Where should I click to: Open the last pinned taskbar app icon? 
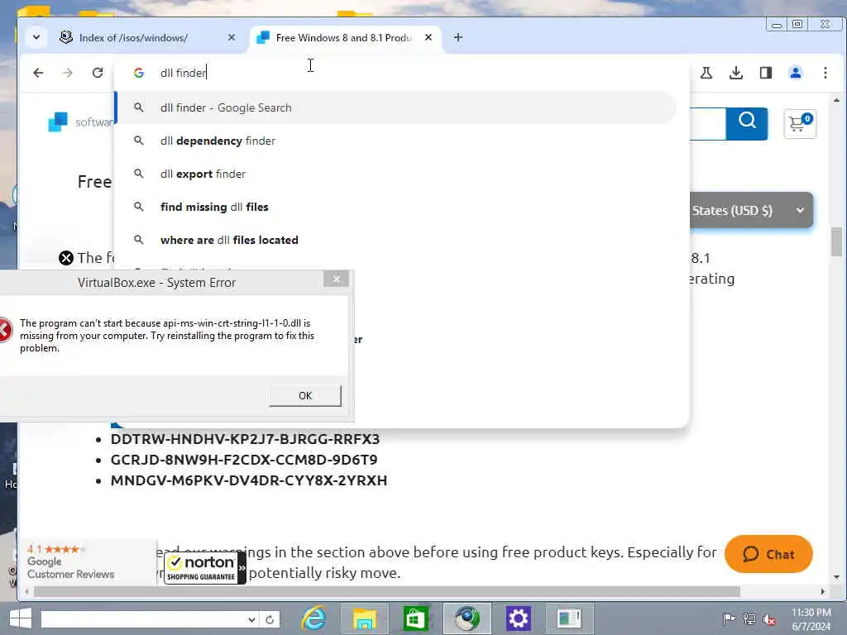569,618
